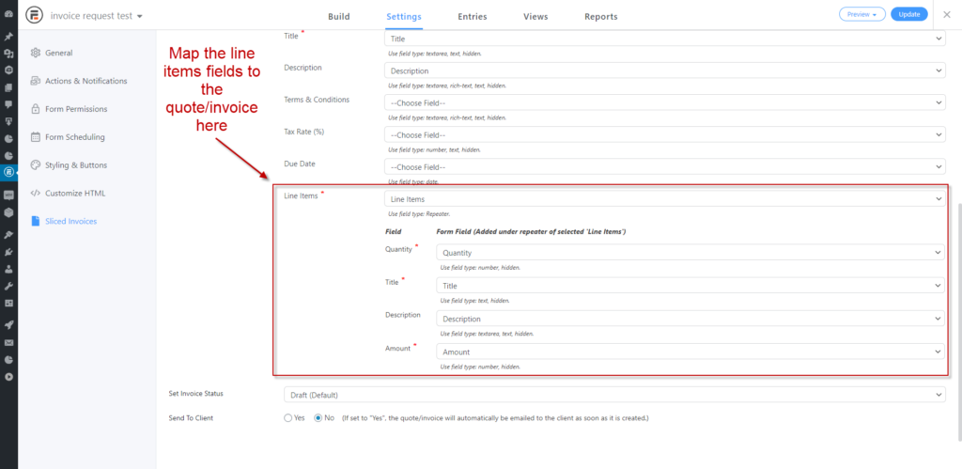The height and width of the screenshot is (469, 962).
Task: Select No for Send To Client
Action: click(318, 418)
